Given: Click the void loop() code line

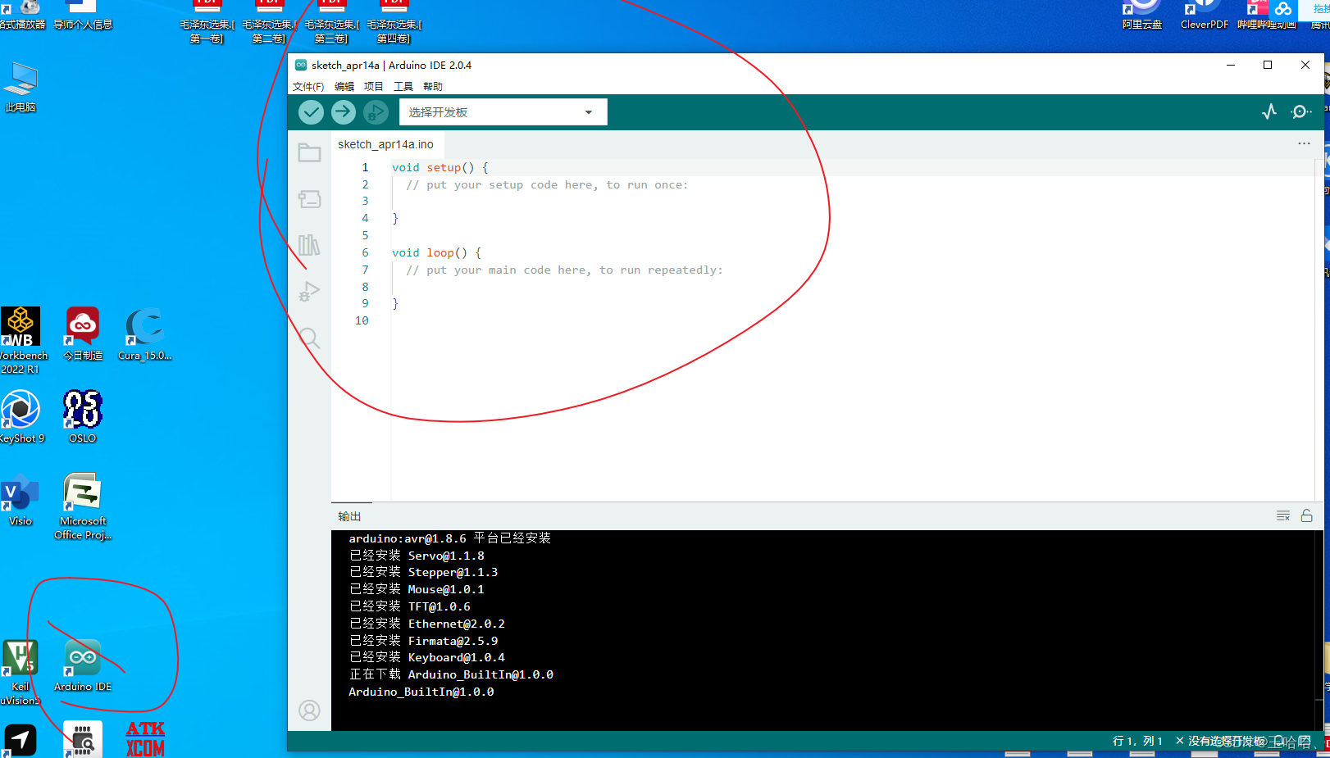Looking at the screenshot, I should (x=436, y=252).
